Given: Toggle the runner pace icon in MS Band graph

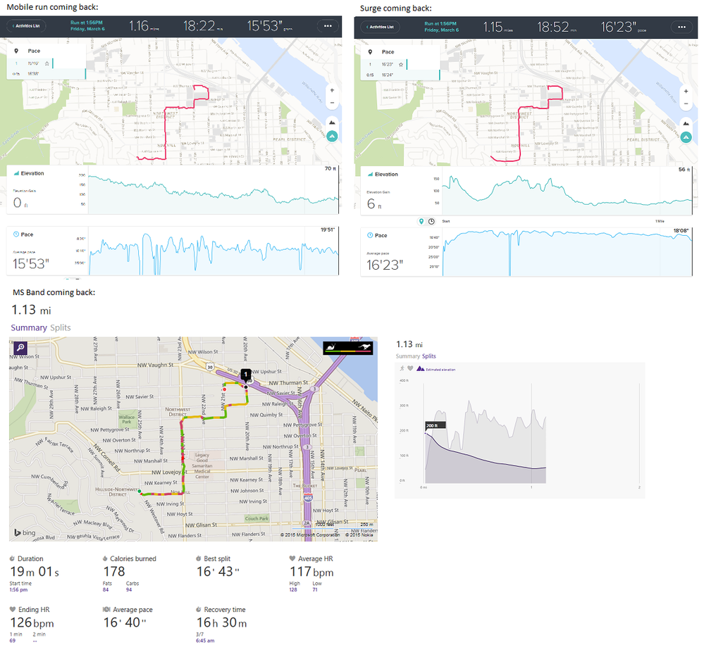Looking at the screenshot, I should pyautogui.click(x=402, y=368).
